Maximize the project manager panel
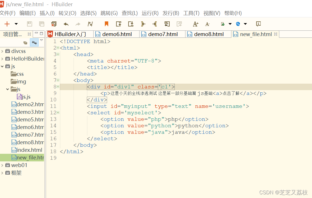 (41, 34)
